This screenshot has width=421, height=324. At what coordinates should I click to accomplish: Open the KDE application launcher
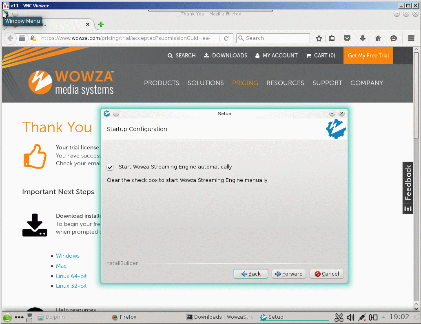click(7, 317)
